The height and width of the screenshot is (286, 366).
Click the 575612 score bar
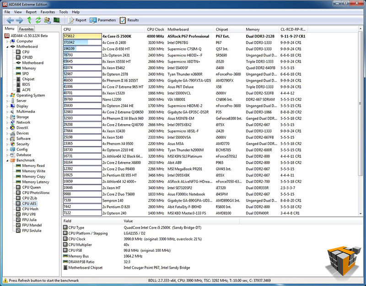point(82,36)
